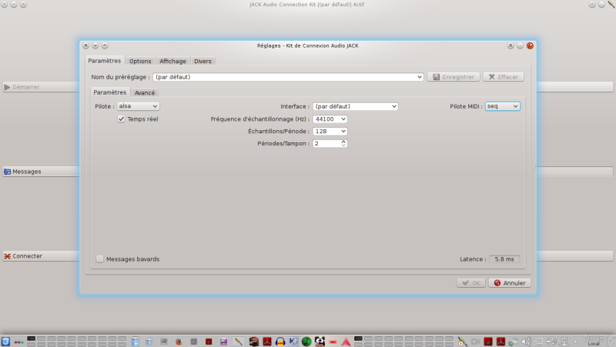The height and width of the screenshot is (347, 616).
Task: Select the first active virtual desktop in pager
Action: [x=32, y=339]
